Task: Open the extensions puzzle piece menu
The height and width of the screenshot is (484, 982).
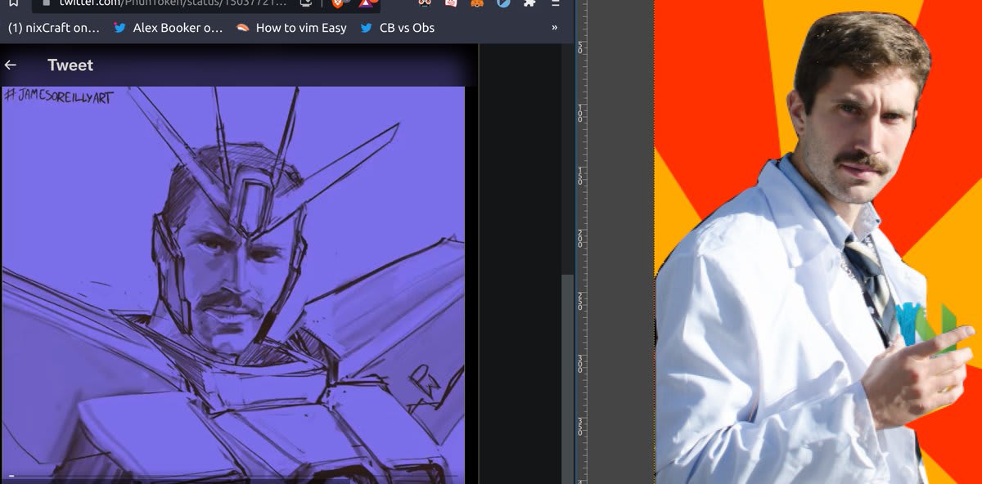Action: [x=529, y=2]
